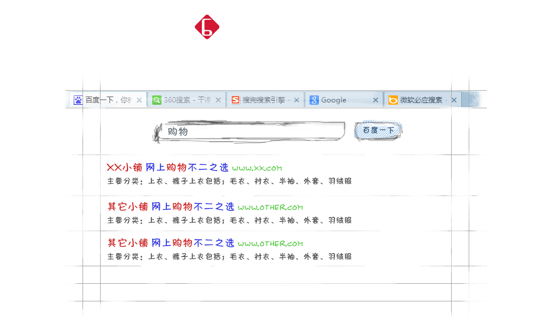550x326 pixels.
Task: Close the 百度一下 tab
Action: click(139, 100)
